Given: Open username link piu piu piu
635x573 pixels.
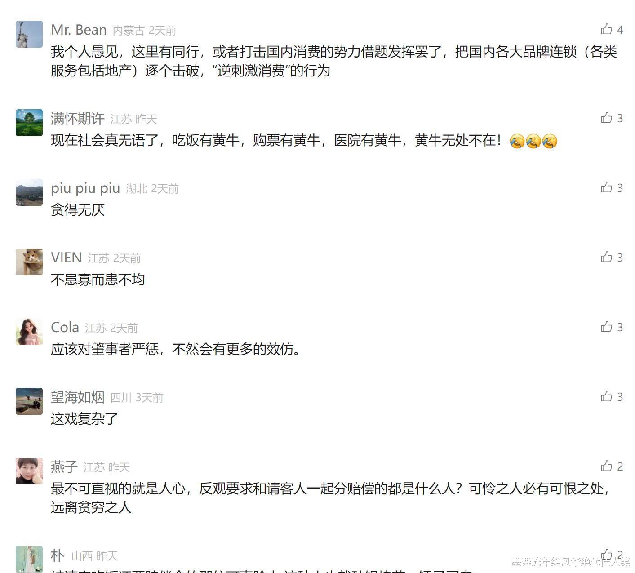Looking at the screenshot, I should pos(85,188).
